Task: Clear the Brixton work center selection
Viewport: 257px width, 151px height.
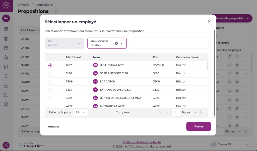Action: [x=116, y=43]
